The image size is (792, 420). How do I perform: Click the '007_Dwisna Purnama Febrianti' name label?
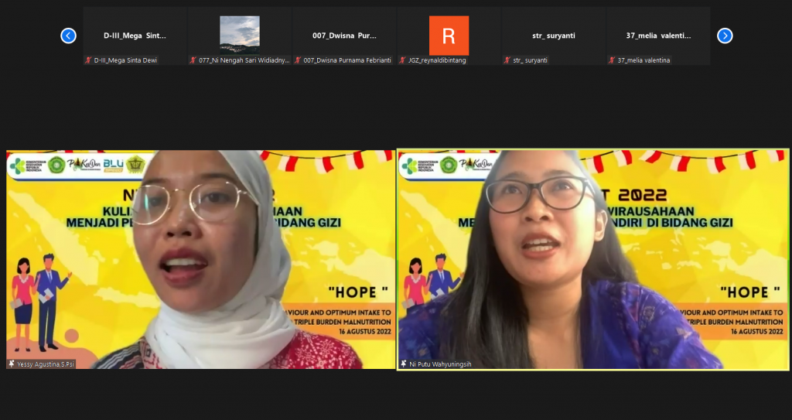tap(347, 60)
